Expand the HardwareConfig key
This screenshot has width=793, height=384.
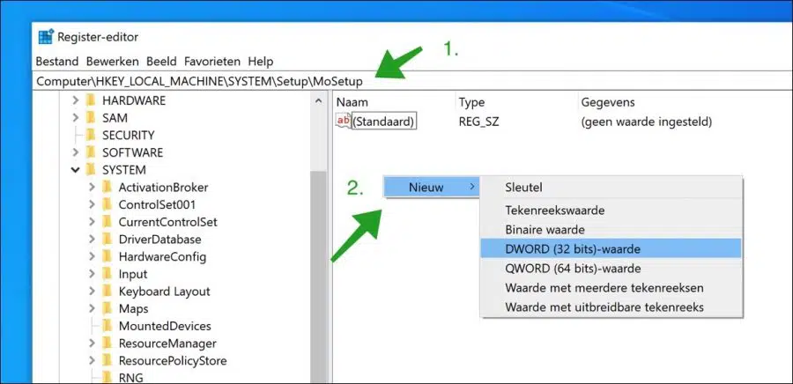(x=92, y=256)
